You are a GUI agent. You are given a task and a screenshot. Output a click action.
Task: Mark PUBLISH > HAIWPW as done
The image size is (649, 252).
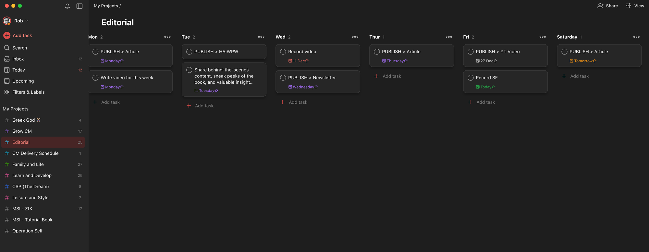(189, 52)
